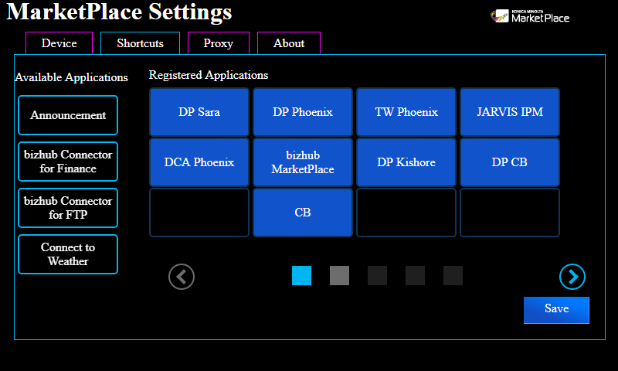Click the bizhub MarketPlace registered tile

pyautogui.click(x=303, y=162)
